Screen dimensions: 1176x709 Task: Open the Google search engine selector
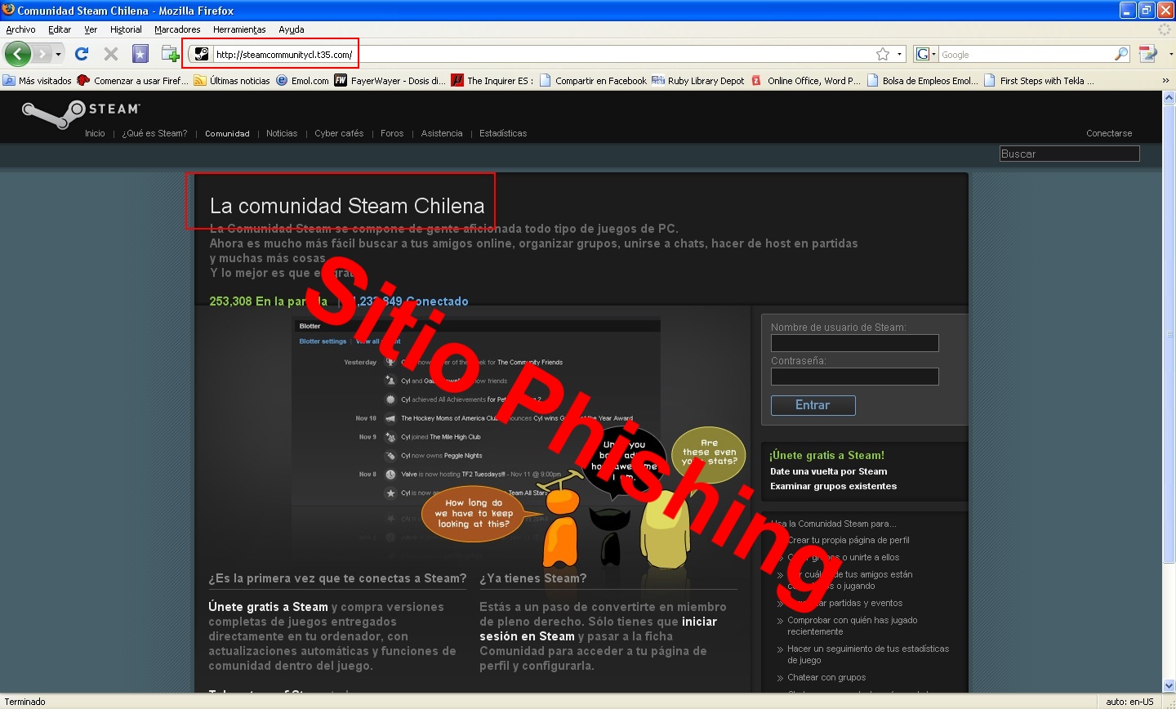pyautogui.click(x=926, y=55)
